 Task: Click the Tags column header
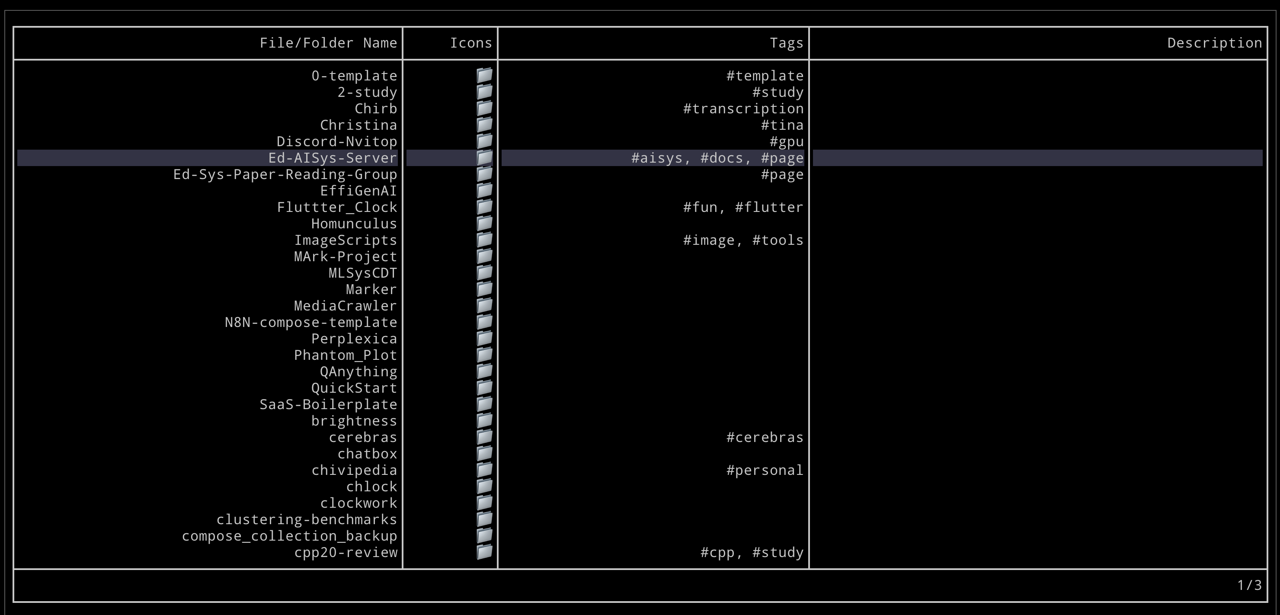pos(786,43)
